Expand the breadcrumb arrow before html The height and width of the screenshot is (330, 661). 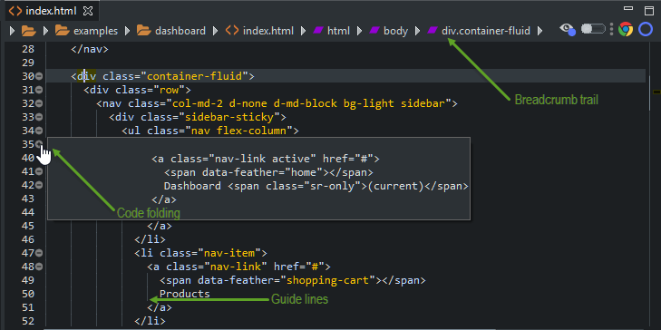click(x=303, y=30)
